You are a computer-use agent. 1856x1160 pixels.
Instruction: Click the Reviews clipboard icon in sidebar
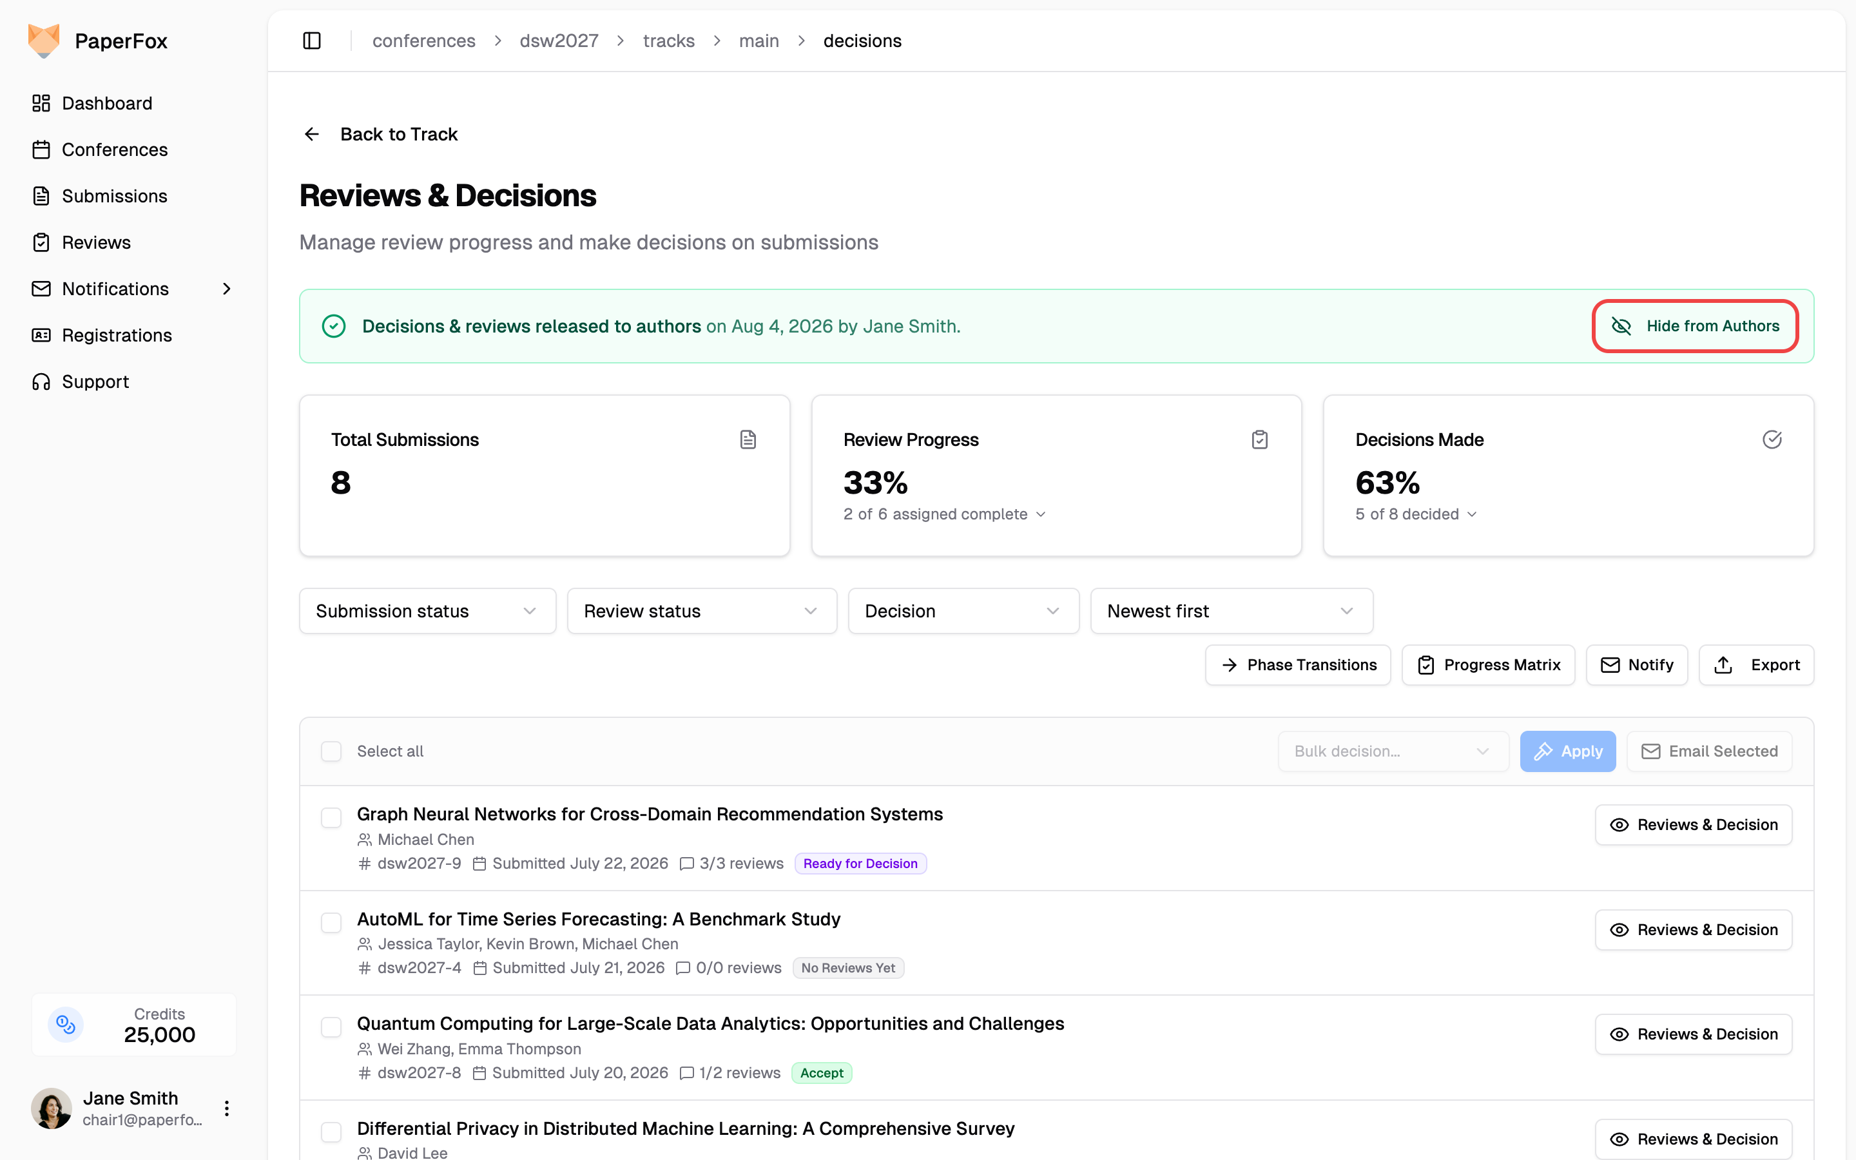[x=41, y=242]
